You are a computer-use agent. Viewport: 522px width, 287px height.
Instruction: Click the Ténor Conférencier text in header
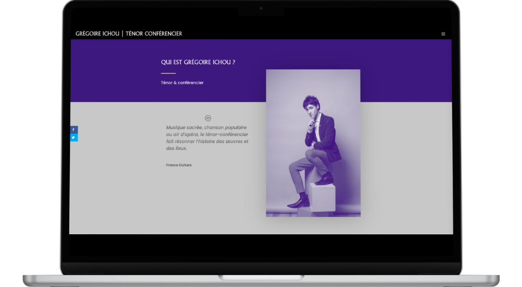154,34
